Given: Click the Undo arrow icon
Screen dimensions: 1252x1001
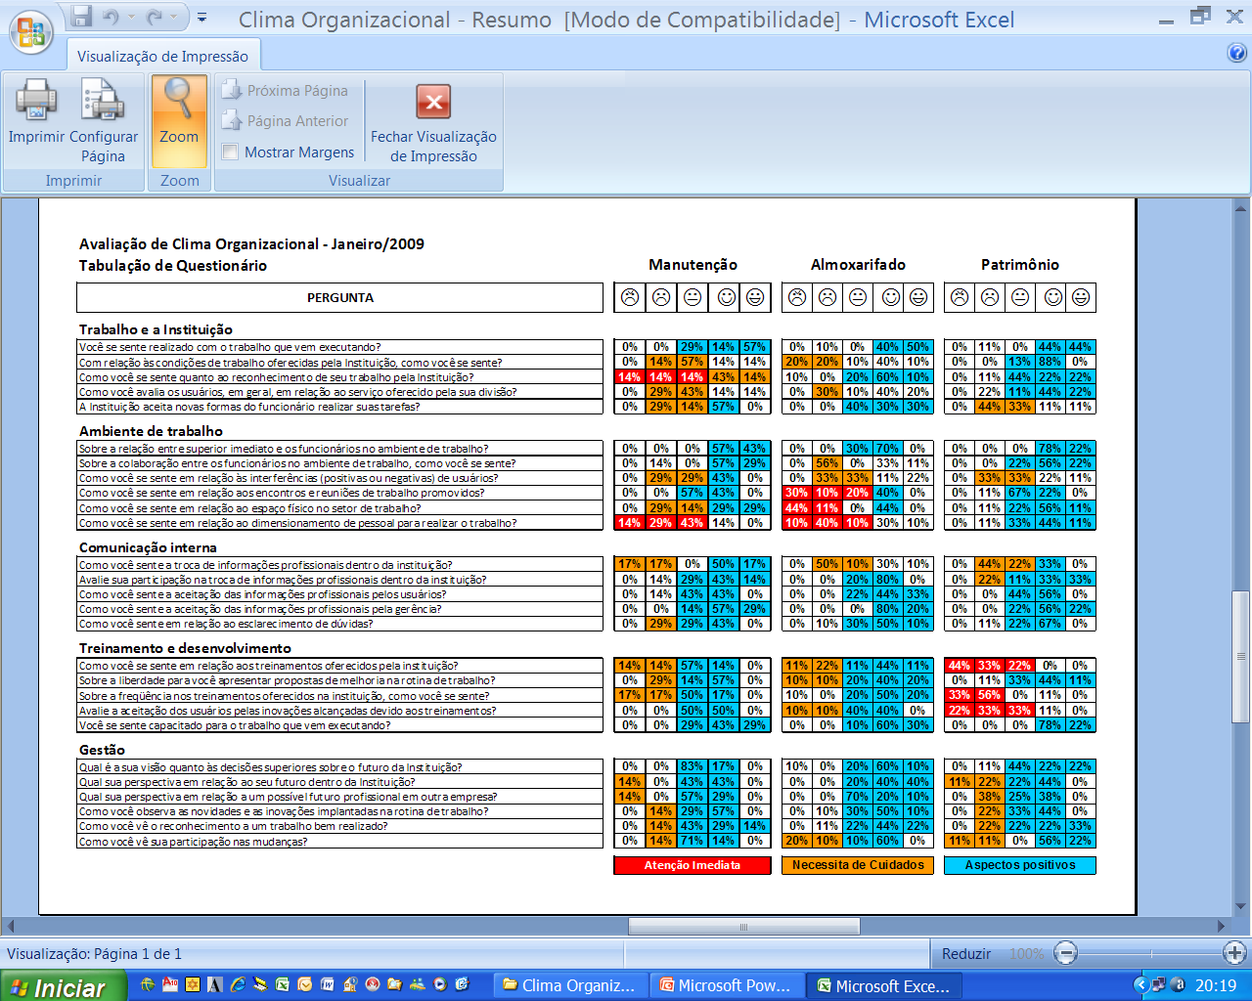Looking at the screenshot, I should 111,17.
